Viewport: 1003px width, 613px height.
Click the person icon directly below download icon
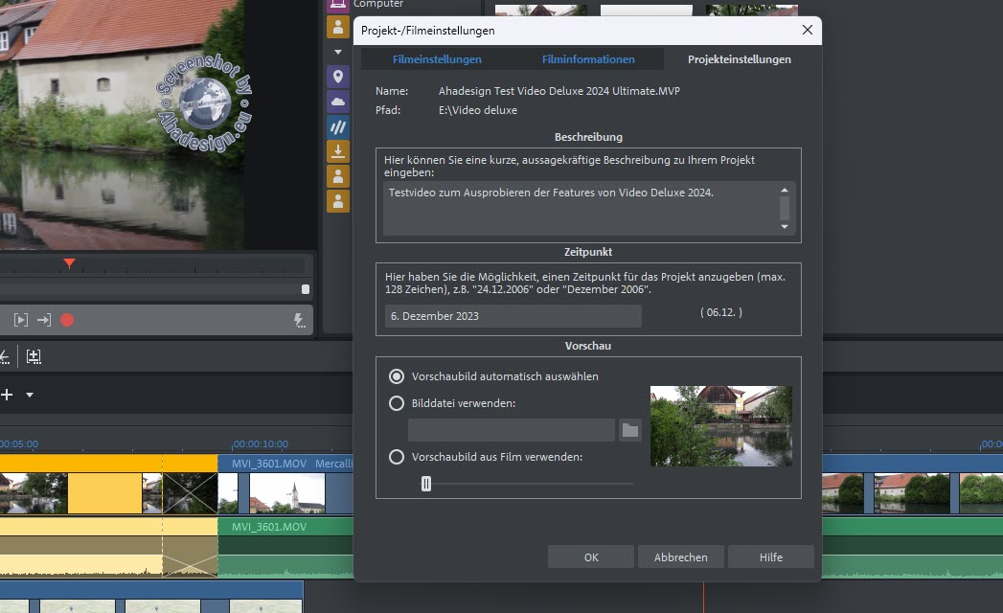pyautogui.click(x=338, y=176)
